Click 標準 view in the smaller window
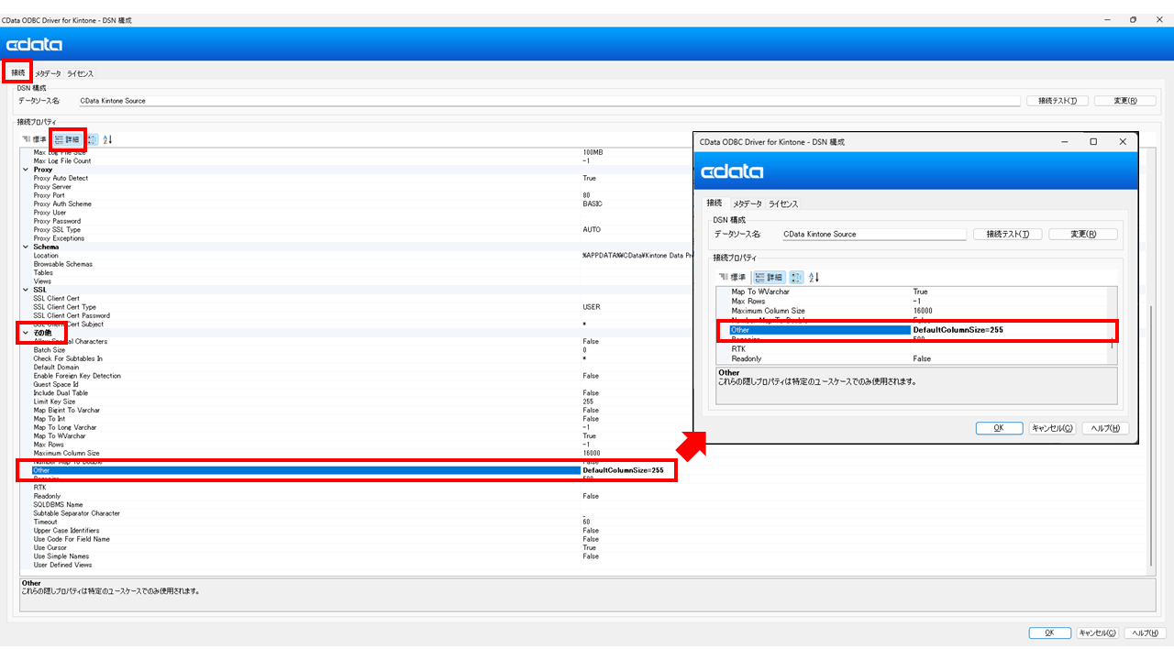The height and width of the screenshot is (660, 1174). (x=733, y=277)
